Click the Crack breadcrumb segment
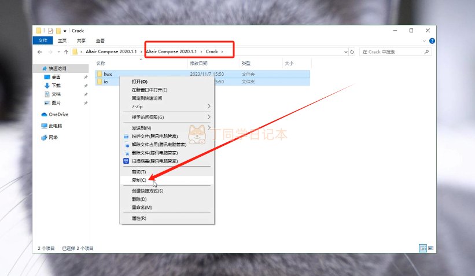Viewport: 475px width, 276px height. (x=212, y=52)
